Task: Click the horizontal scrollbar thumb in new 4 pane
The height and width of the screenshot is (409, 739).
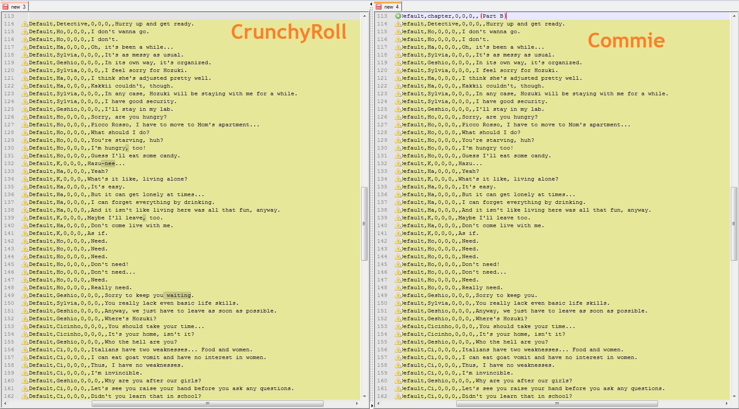Action: click(x=557, y=404)
